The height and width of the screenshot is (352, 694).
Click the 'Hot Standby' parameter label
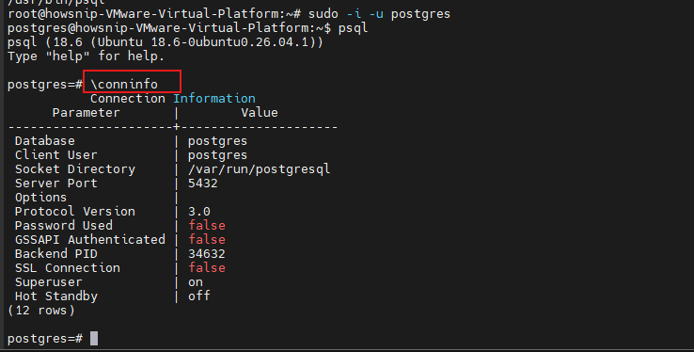click(x=55, y=296)
